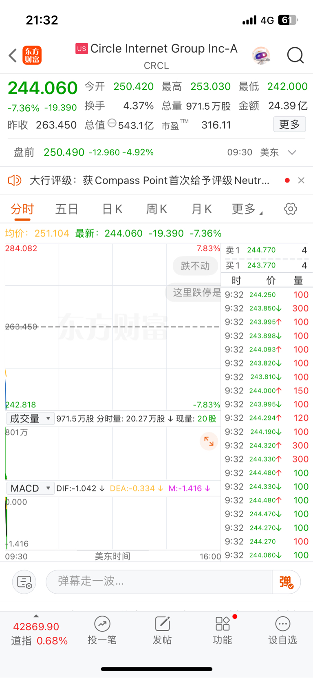
Task: Tap the 道指 42869.90 index ticker
Action: click(x=39, y=634)
